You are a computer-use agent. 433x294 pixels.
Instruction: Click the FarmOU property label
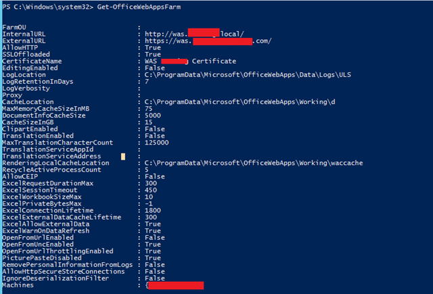(14, 27)
